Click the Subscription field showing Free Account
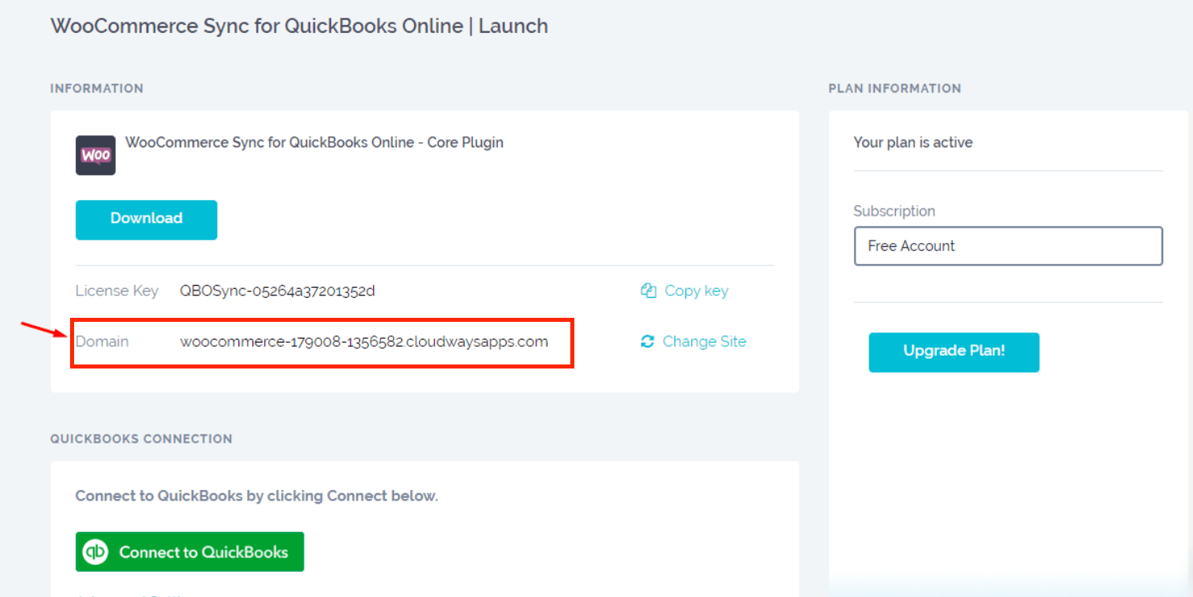 coord(1008,246)
